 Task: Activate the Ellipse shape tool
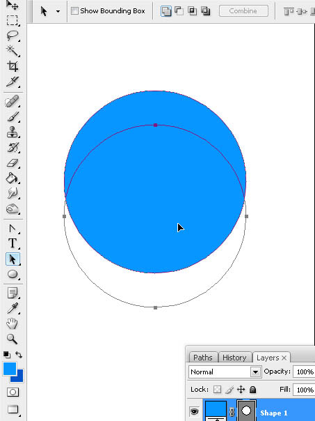[x=13, y=274]
